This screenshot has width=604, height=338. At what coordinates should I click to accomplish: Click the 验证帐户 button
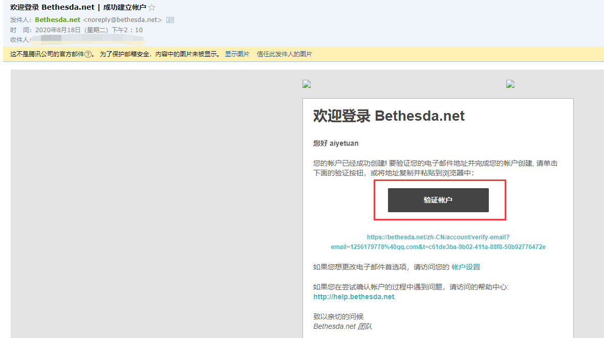pos(438,200)
